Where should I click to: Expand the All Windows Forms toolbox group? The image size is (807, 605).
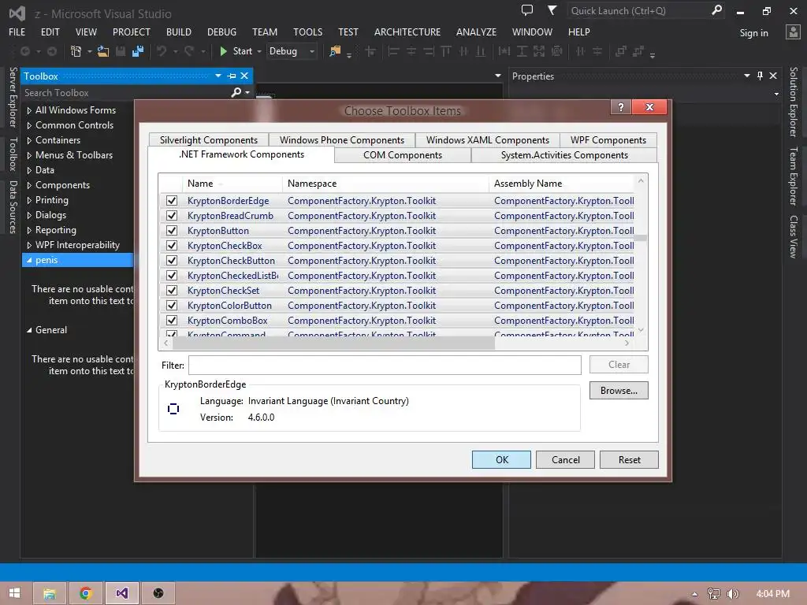(x=29, y=110)
